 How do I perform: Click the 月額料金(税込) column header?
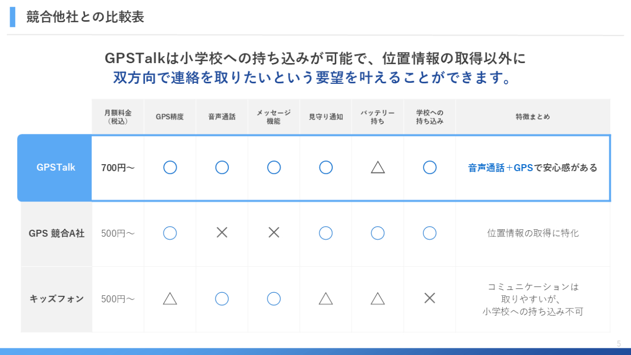tap(118, 117)
